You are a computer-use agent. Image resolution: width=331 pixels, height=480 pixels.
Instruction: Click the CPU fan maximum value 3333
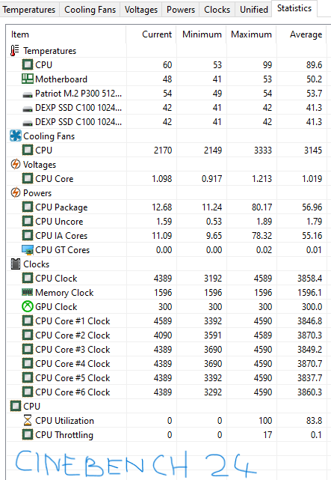(263, 151)
